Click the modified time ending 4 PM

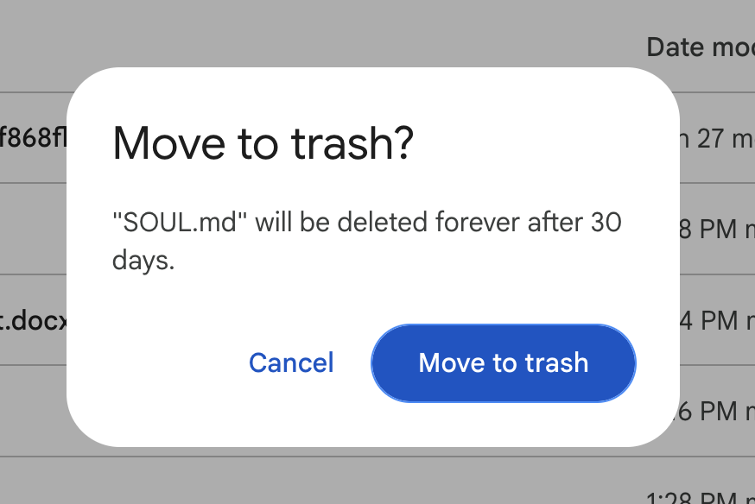tap(718, 320)
